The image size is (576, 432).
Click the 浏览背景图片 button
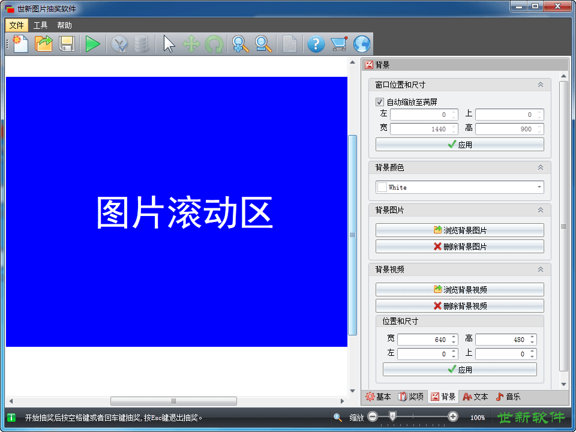tap(460, 230)
